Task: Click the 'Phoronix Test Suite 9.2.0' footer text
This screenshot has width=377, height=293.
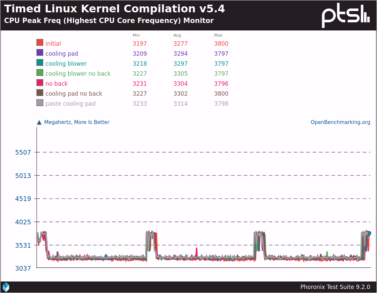Action: pos(335,287)
